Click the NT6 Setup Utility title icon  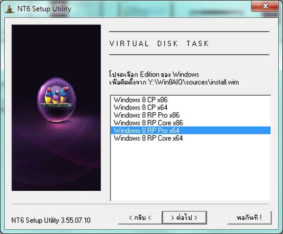[9, 9]
